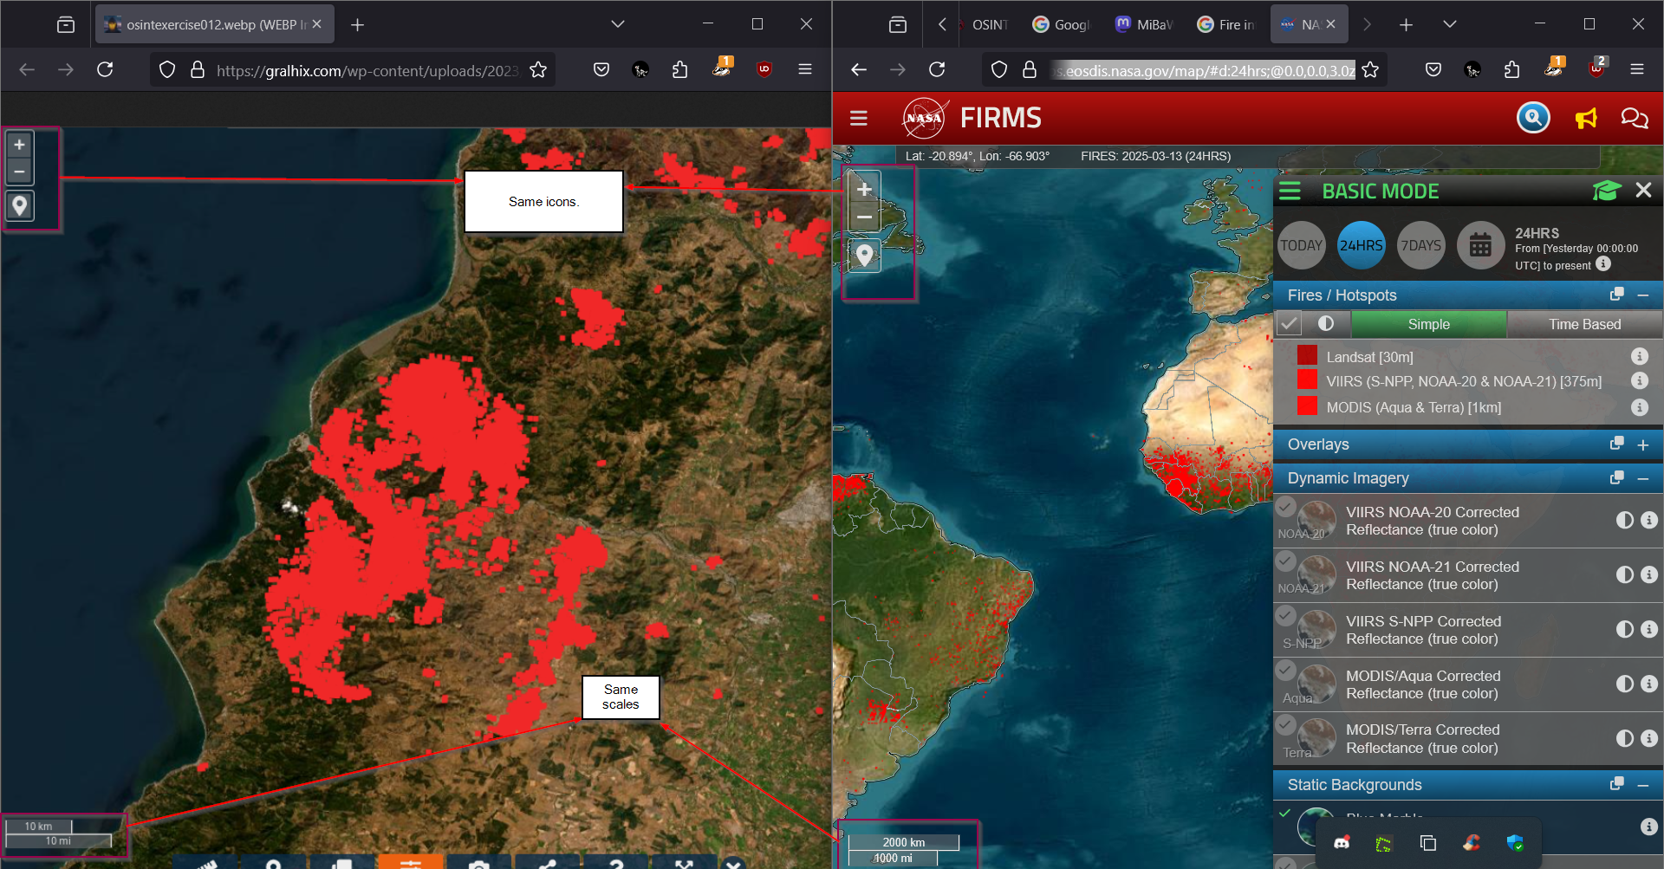Select the TODAY time range

[1302, 246]
